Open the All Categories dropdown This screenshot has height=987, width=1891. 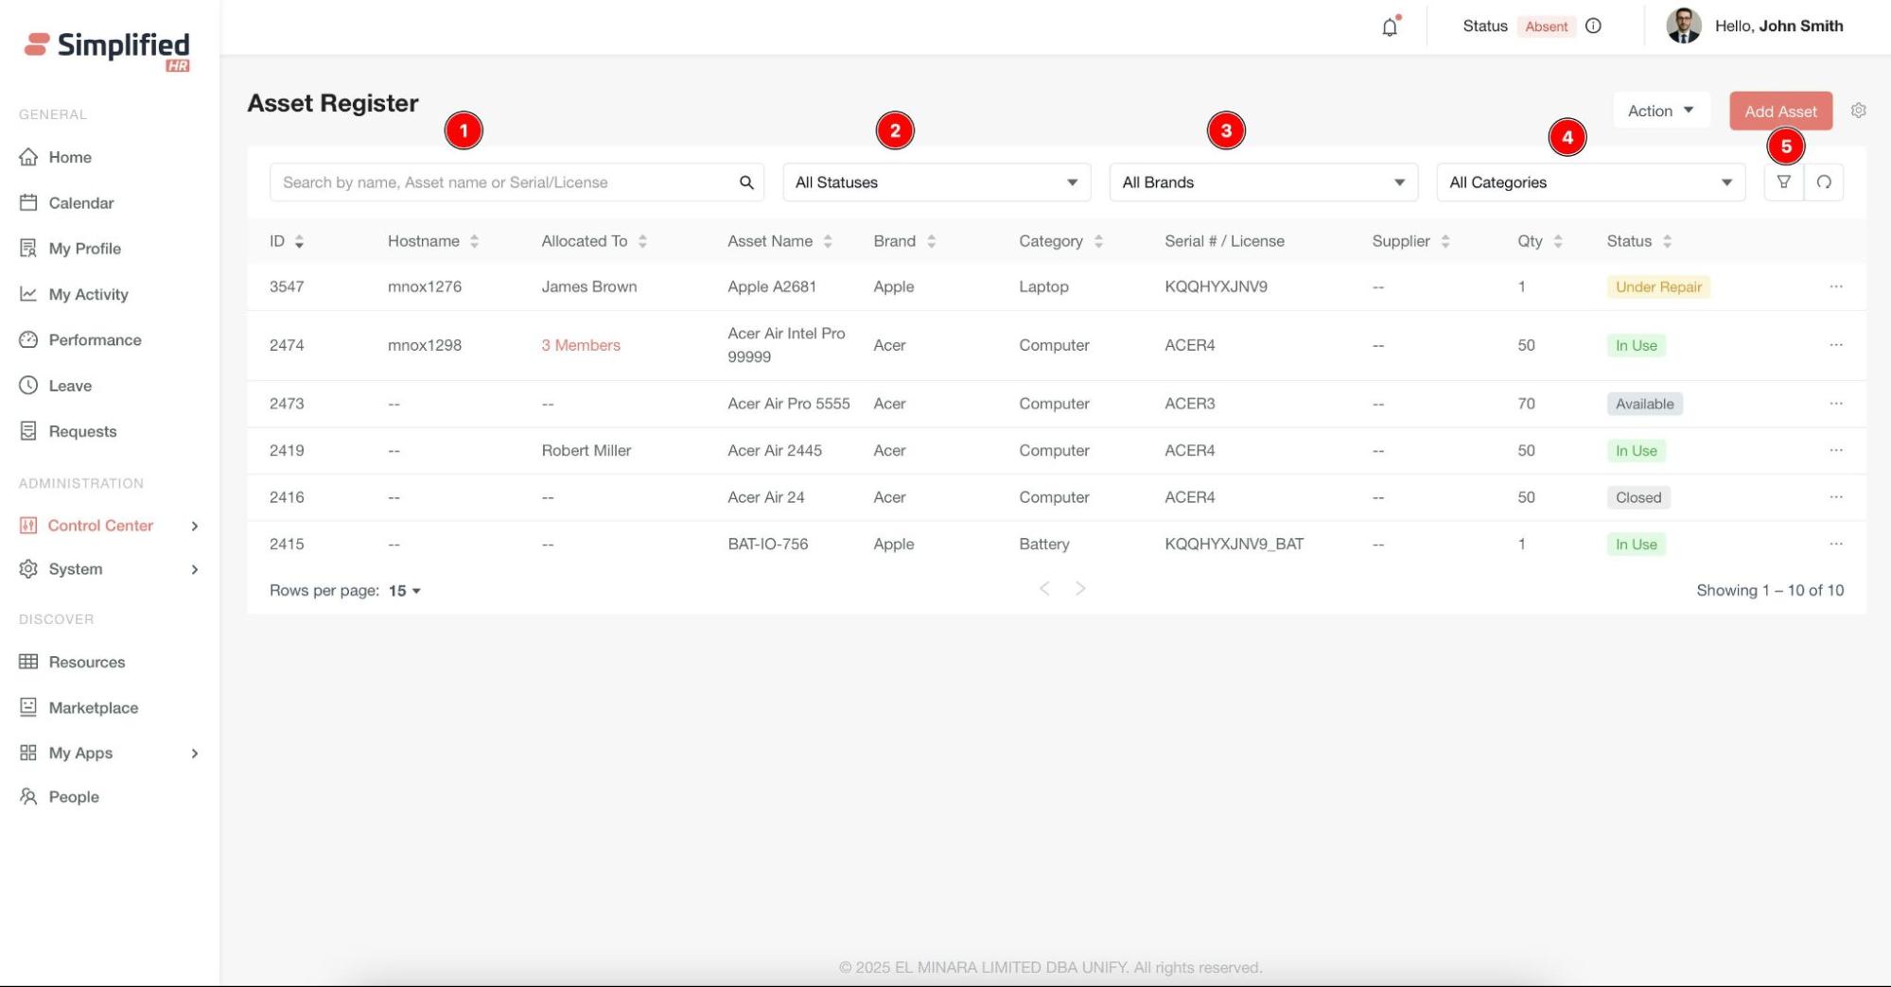[x=1590, y=182]
